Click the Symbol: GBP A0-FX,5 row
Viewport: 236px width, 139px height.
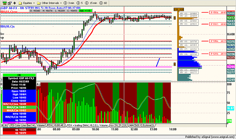pos(19,78)
